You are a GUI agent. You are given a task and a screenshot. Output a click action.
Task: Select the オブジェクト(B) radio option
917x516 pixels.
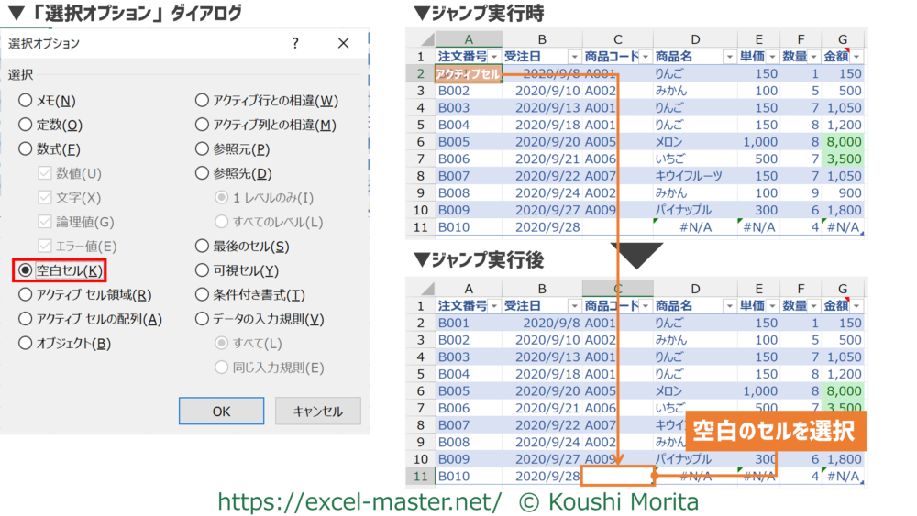[26, 344]
